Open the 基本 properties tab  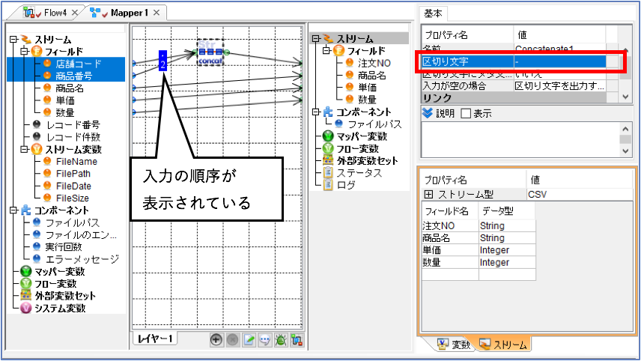433,13
